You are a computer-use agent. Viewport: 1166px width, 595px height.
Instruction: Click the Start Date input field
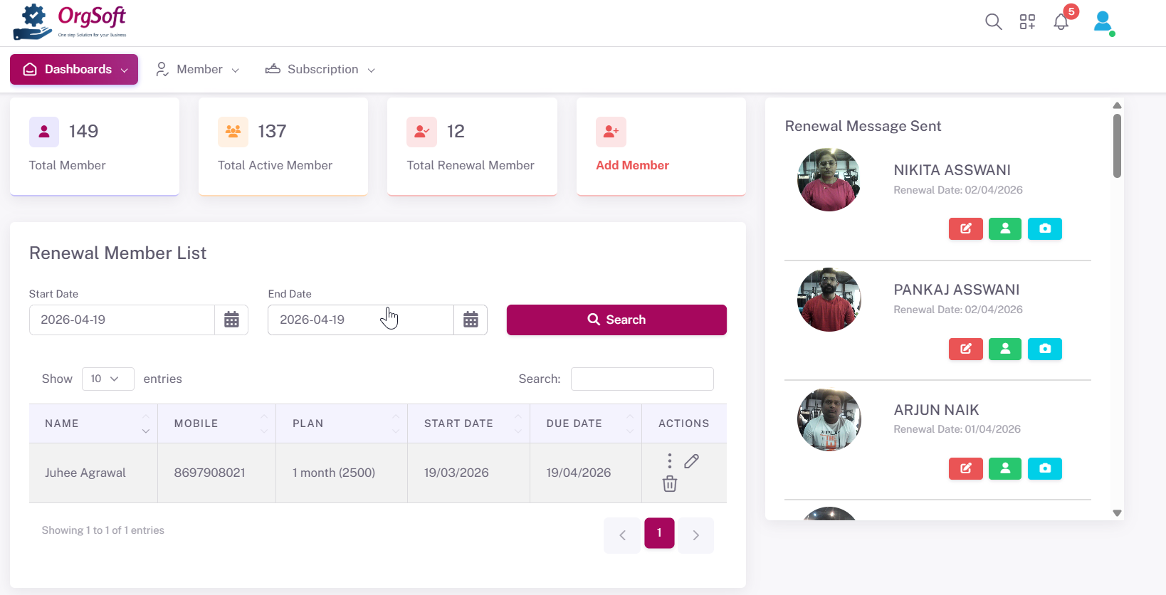click(122, 320)
